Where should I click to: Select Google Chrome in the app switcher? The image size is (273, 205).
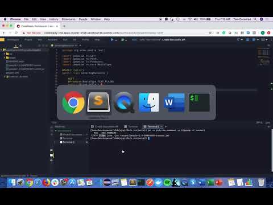(x=73, y=102)
